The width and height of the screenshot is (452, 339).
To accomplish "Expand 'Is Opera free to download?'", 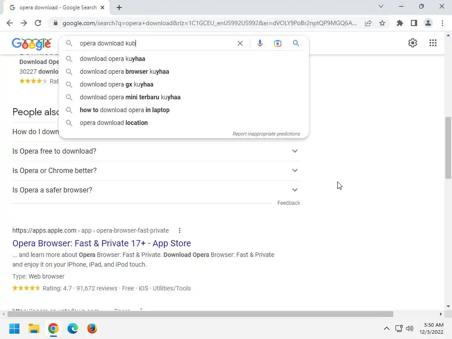I will (x=156, y=151).
